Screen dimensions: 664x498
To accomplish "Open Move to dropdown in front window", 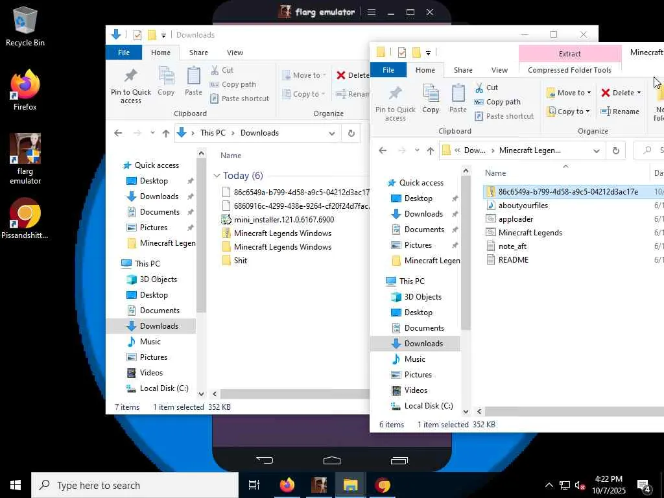I will point(569,93).
